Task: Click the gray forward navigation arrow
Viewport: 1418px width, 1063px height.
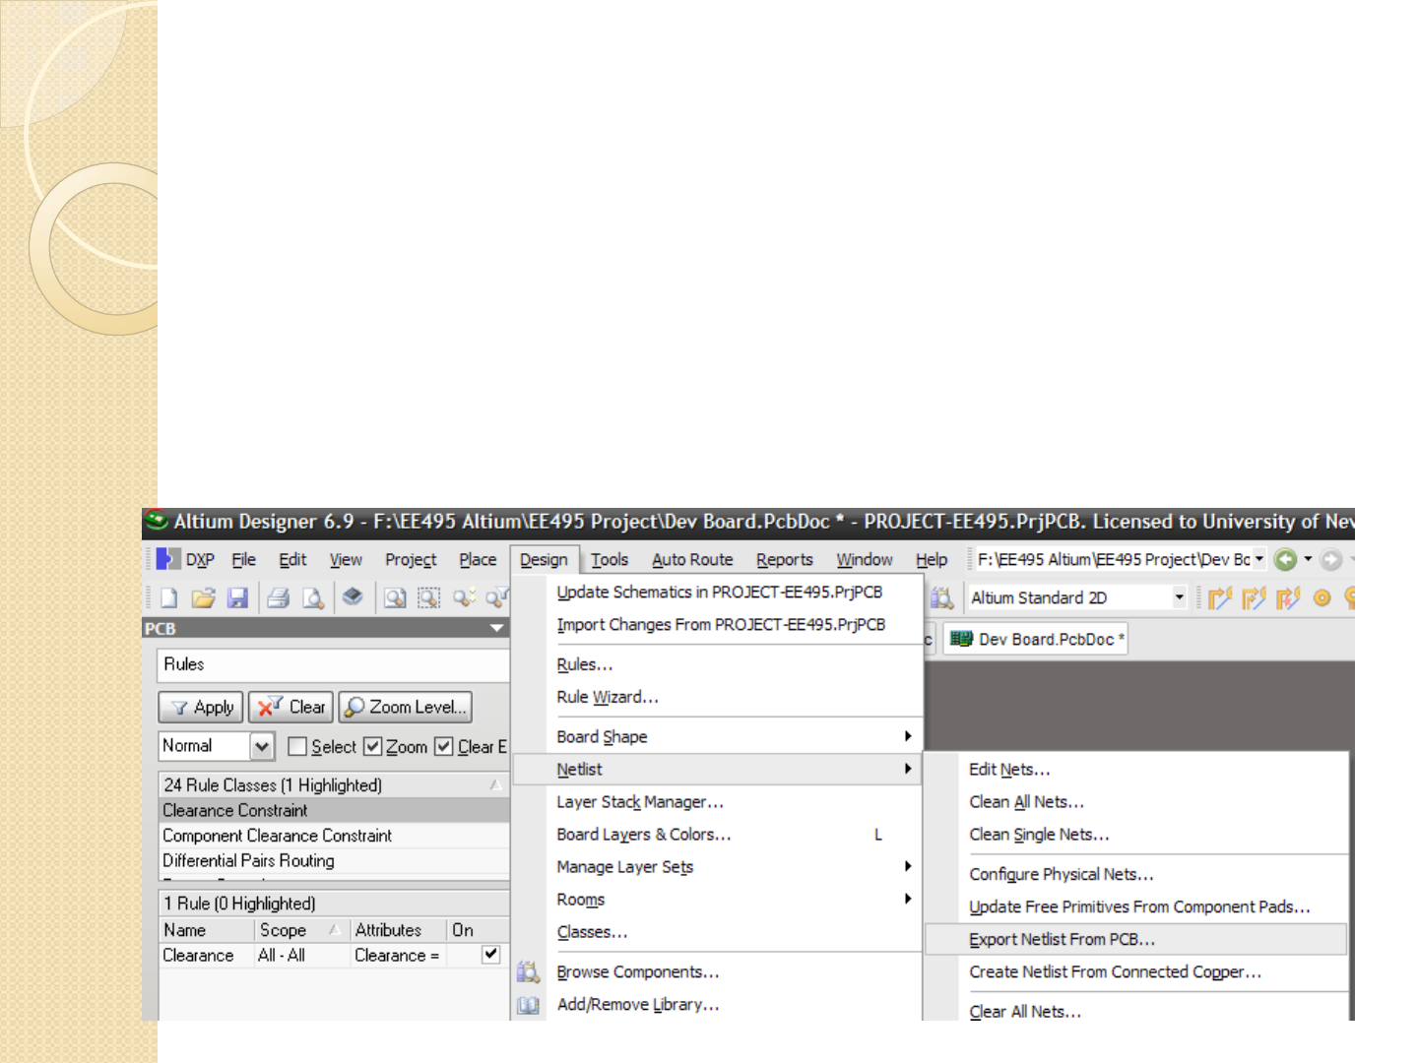Action: (1331, 559)
